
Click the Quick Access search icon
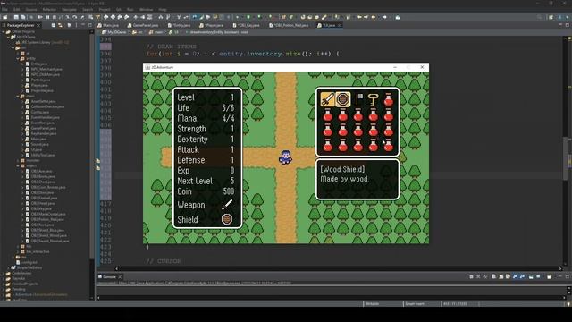click(x=540, y=17)
